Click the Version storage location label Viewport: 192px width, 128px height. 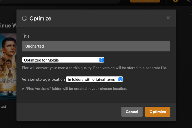43,79
